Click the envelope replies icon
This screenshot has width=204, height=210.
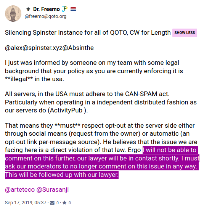point(52,203)
